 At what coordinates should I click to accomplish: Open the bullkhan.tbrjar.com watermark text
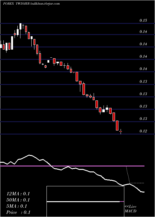click(x=45, y=4)
